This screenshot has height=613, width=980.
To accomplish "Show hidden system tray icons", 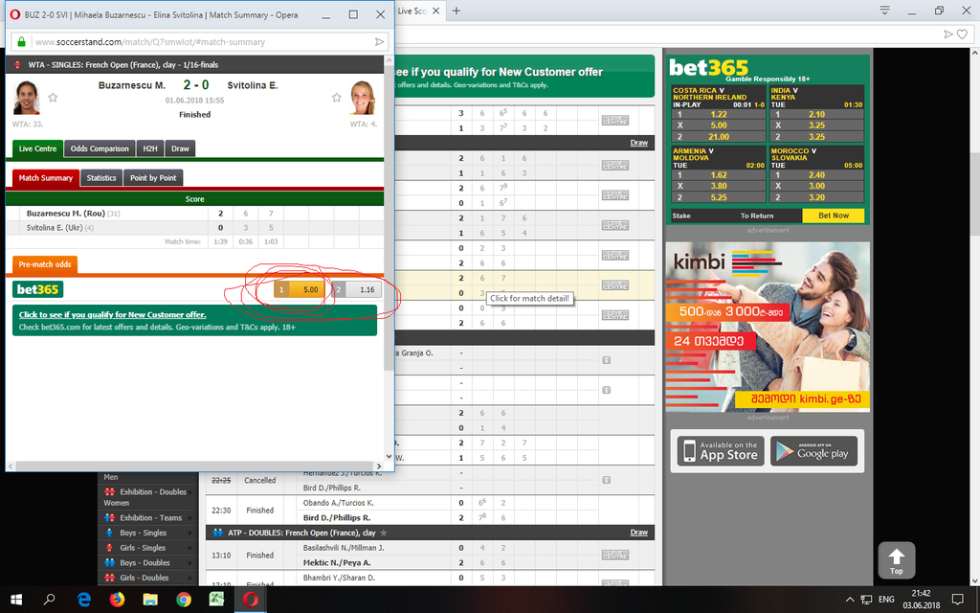I will coord(850,600).
